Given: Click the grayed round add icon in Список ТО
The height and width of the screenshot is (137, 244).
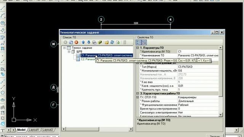Looking at the screenshot, I should coord(65,42).
